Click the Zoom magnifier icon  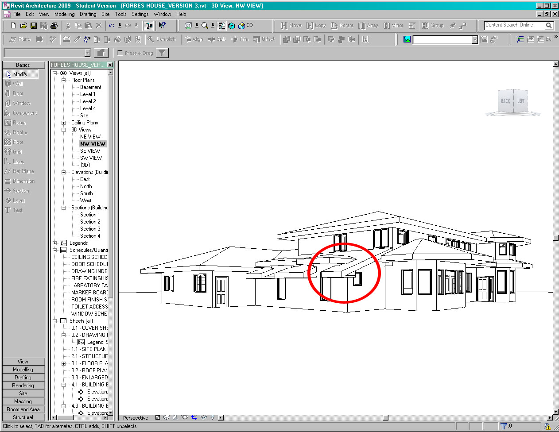point(205,26)
